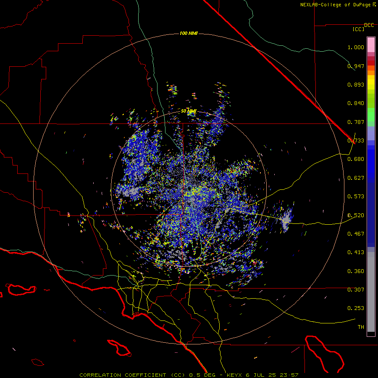Click the 0.520 legend value

click(356, 215)
